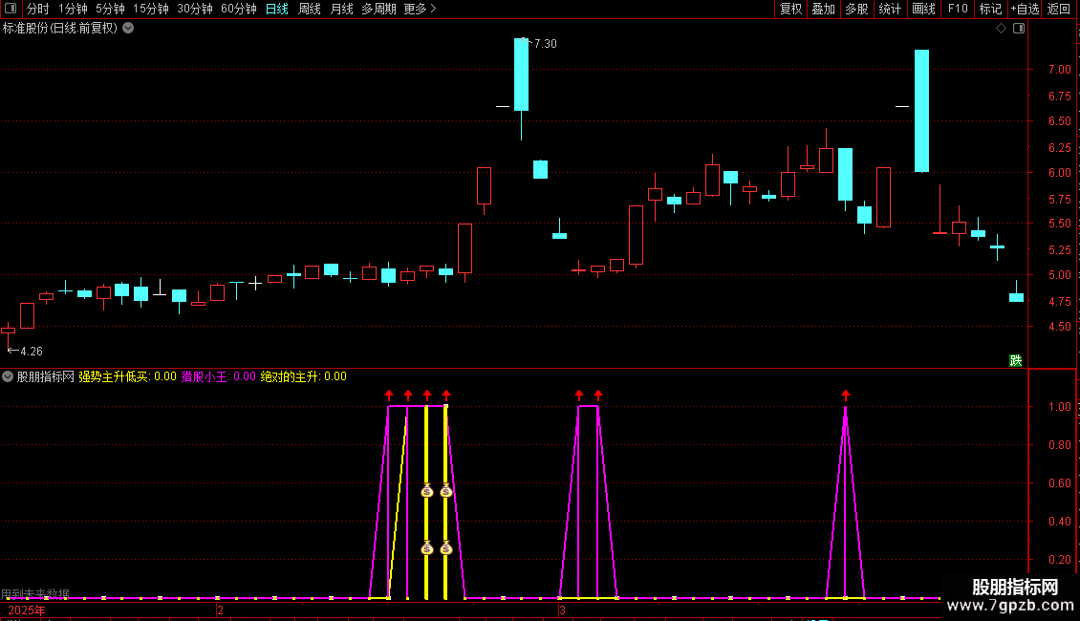Click the month 3 marker on date axis
The height and width of the screenshot is (621, 1080).
pos(562,610)
